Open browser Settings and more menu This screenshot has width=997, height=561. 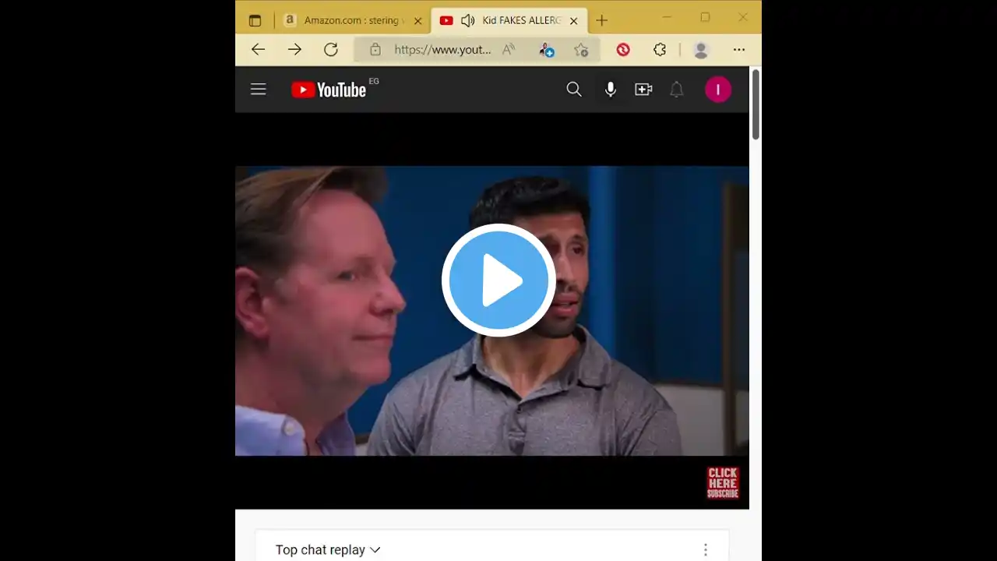(x=739, y=50)
